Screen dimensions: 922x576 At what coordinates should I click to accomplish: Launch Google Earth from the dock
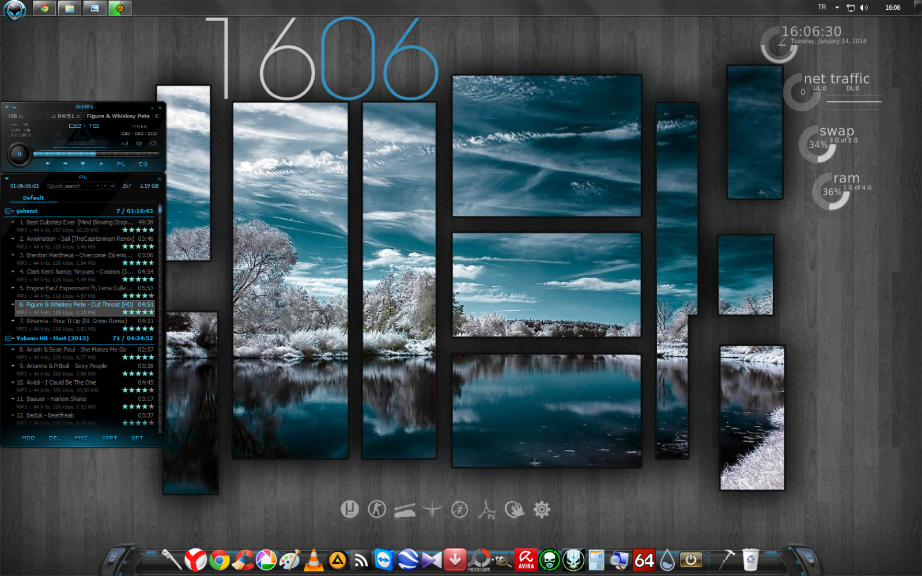(408, 560)
